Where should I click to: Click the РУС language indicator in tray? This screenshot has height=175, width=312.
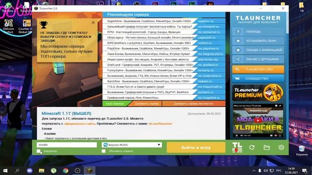[x=279, y=171]
